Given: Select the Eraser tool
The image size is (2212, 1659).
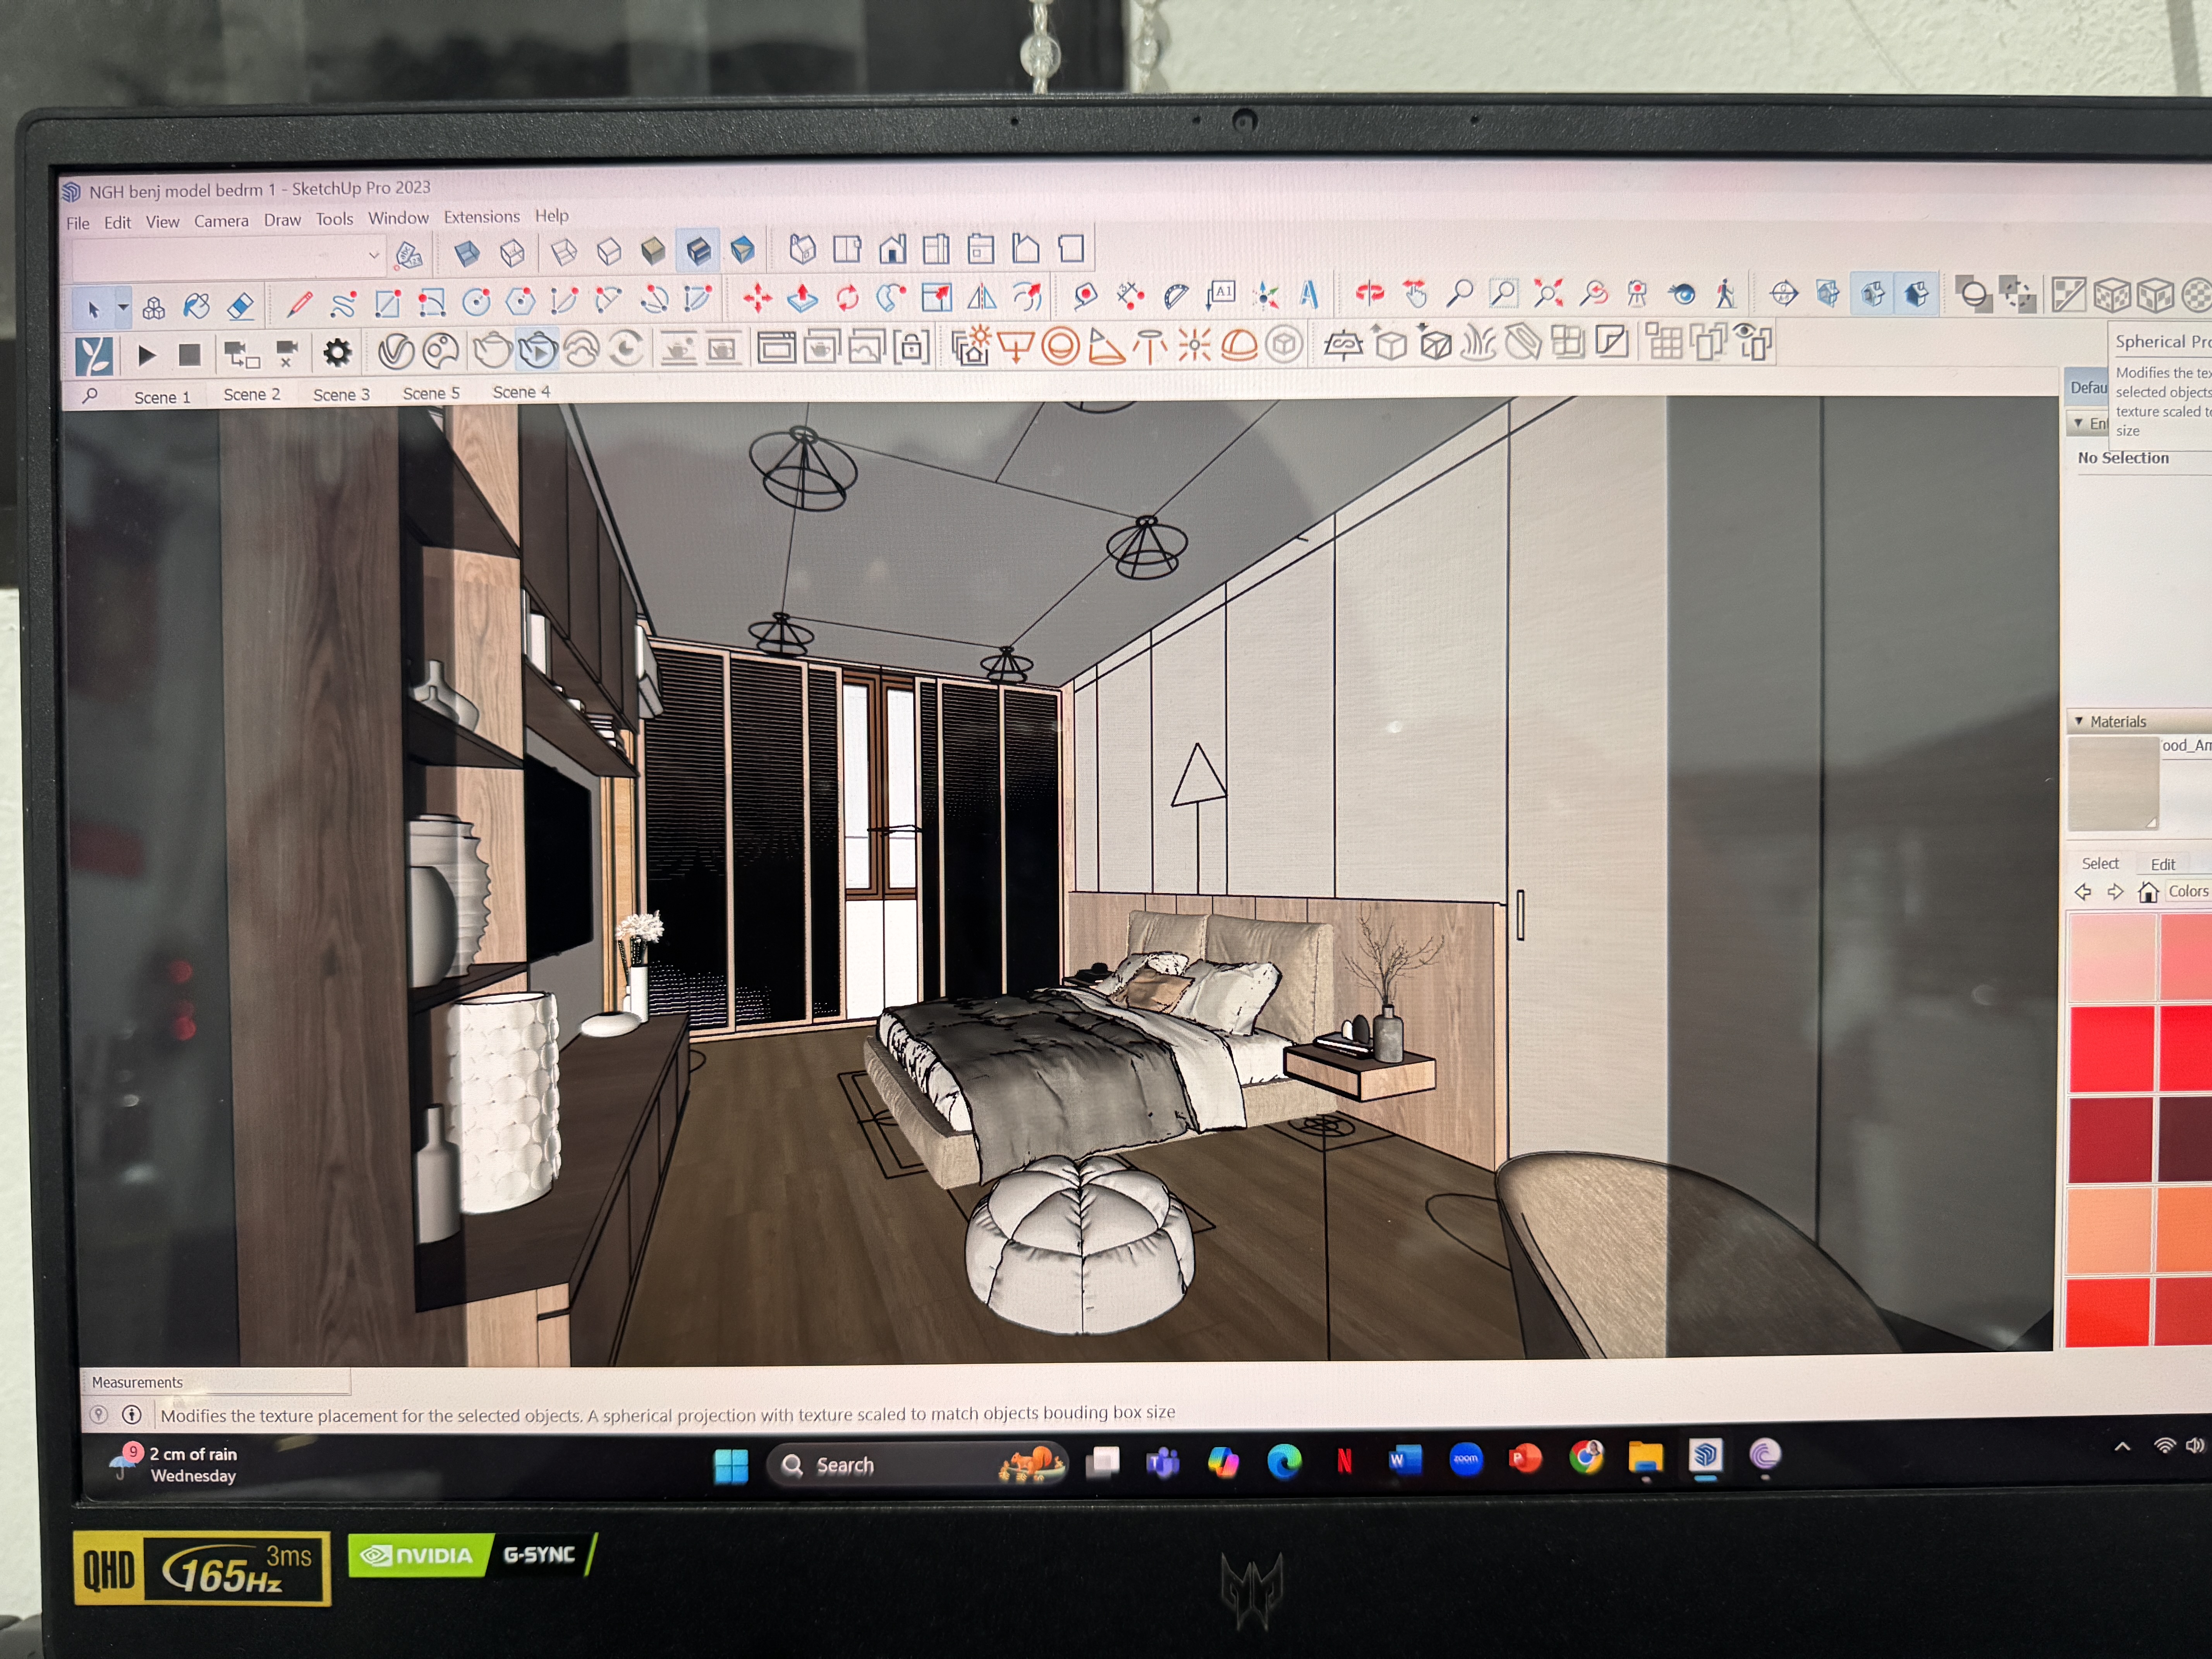Looking at the screenshot, I should point(240,305).
